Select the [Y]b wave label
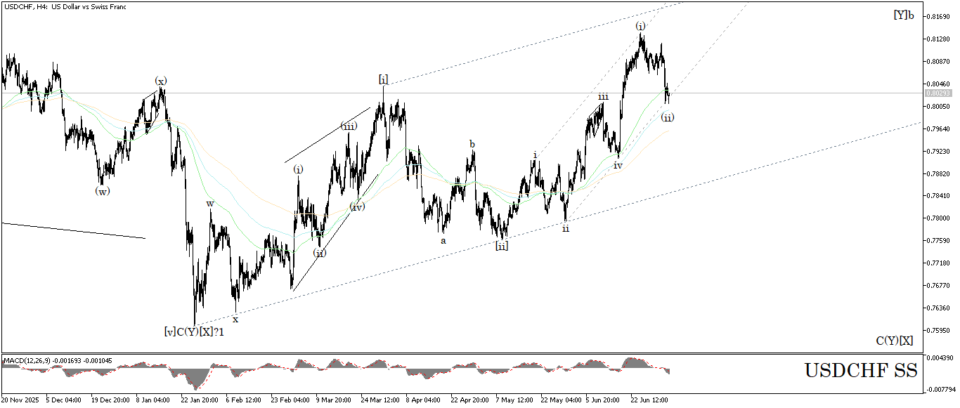Image resolution: width=960 pixels, height=408 pixels. click(x=904, y=15)
